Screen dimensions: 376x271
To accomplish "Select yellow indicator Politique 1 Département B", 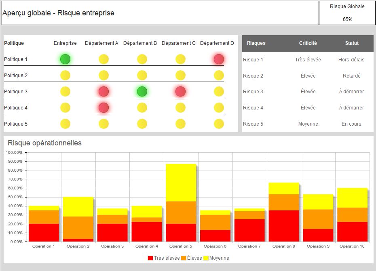I will pos(142,59).
